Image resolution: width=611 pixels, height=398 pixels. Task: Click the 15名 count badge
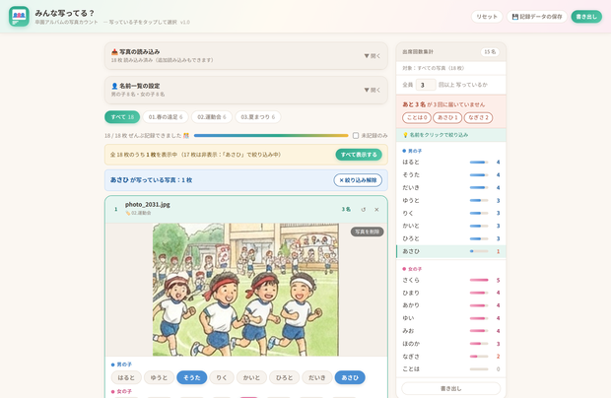[490, 52]
